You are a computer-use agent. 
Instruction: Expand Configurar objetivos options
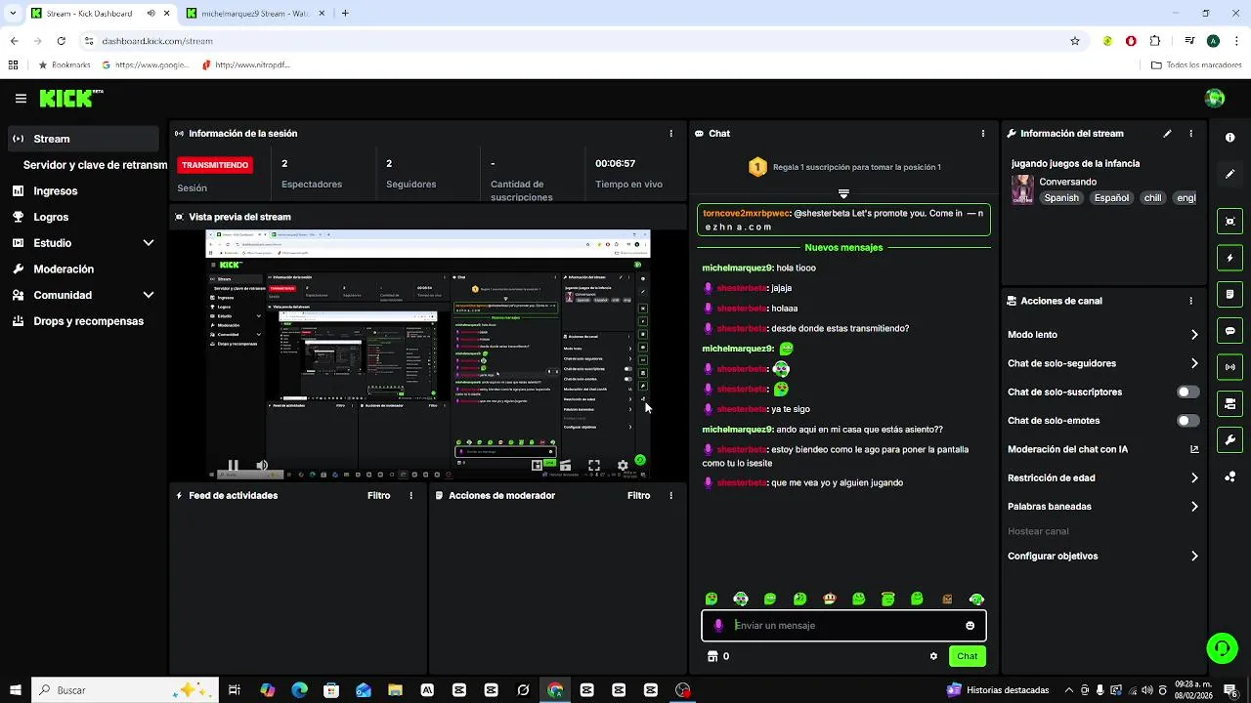[1194, 557]
